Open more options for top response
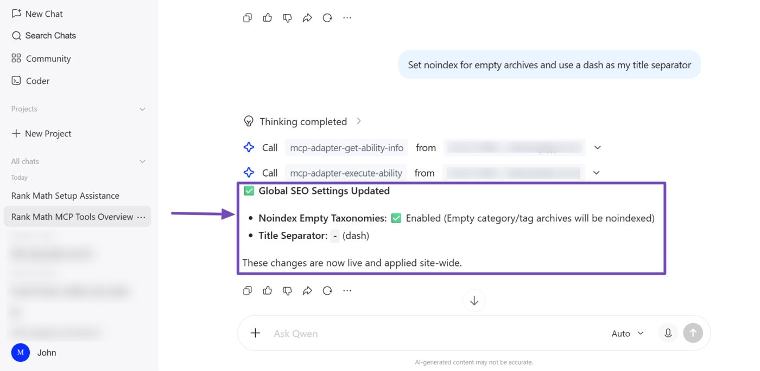This screenshot has width=760, height=371. click(347, 18)
